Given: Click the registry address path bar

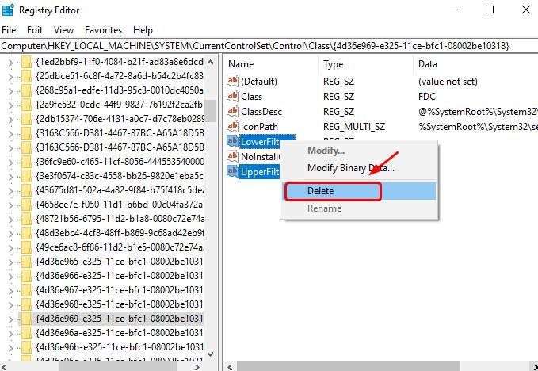Looking at the screenshot, I should coord(269,46).
